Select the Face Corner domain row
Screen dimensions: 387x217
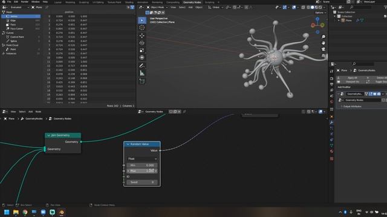pos(21,29)
